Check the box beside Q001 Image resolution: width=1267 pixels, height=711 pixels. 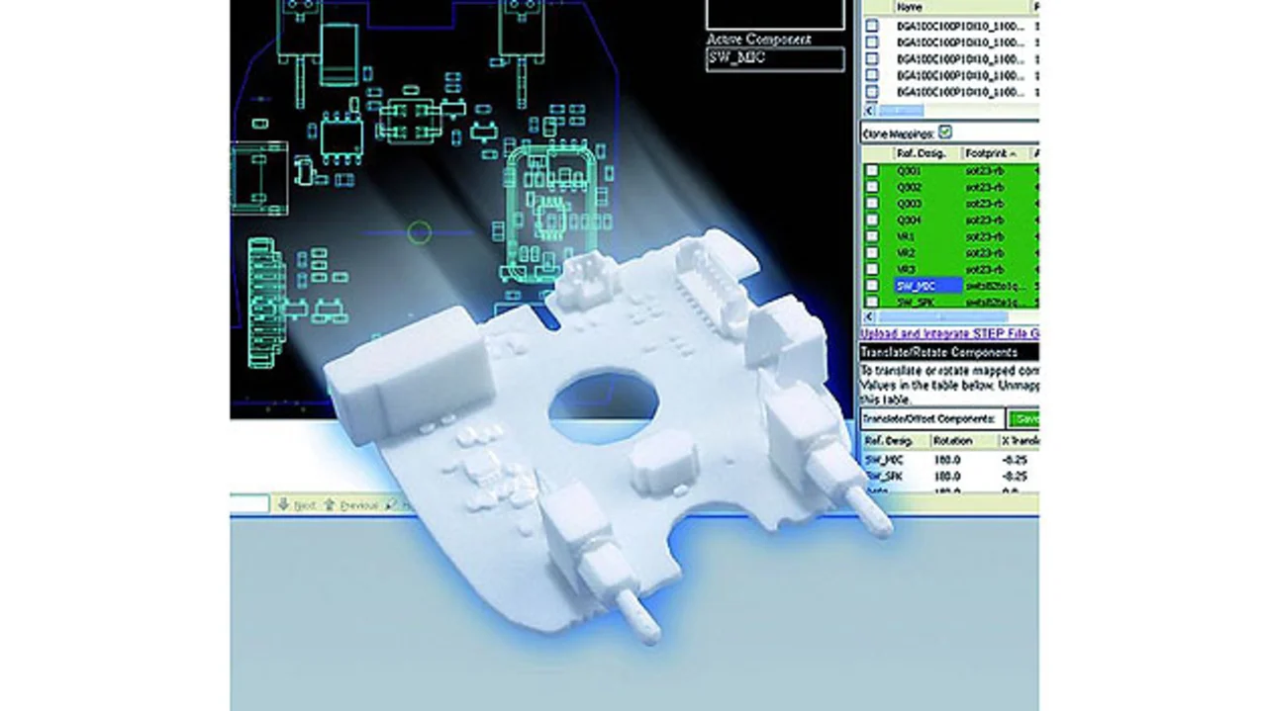(872, 170)
